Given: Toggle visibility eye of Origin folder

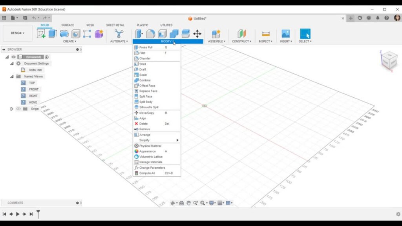Looking at the screenshot, I should click(x=18, y=109).
